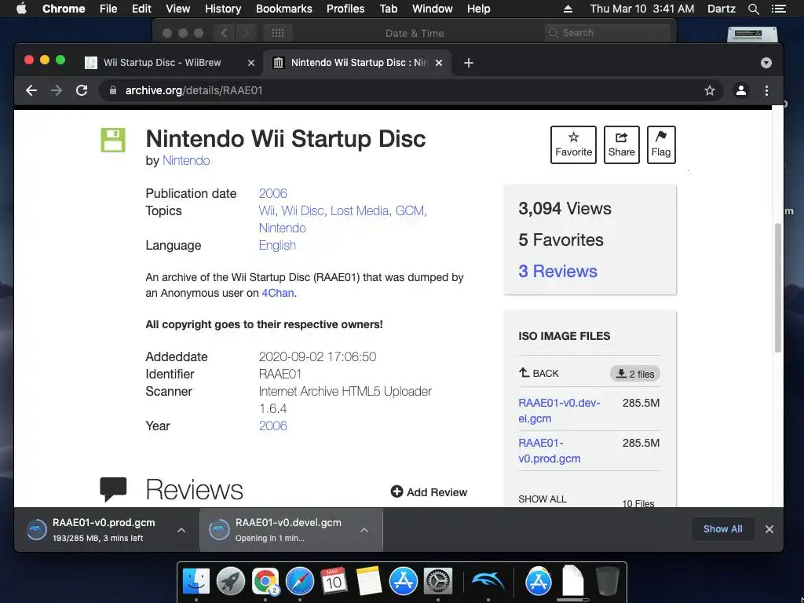
Task: Click the green floppy disk software icon
Action: point(113,140)
